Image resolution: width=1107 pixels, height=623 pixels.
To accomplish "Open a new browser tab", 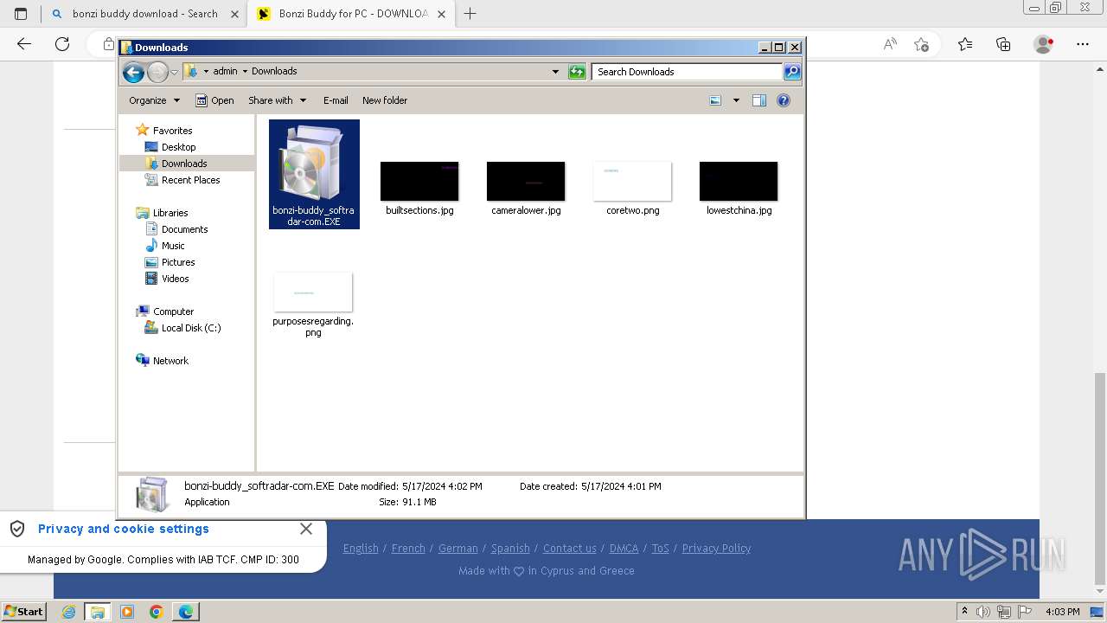I will click(x=470, y=14).
